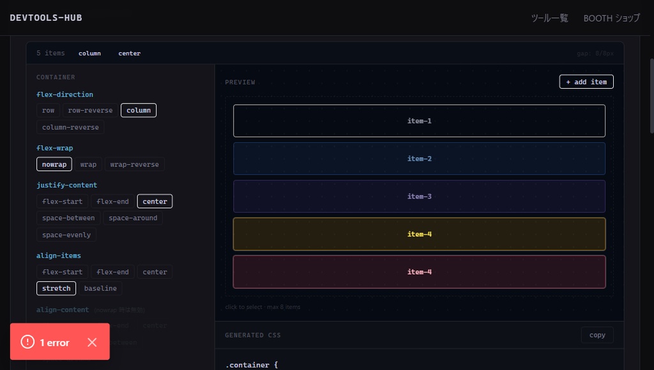
Task: Click the '5 items' summary text
Action: click(50, 53)
